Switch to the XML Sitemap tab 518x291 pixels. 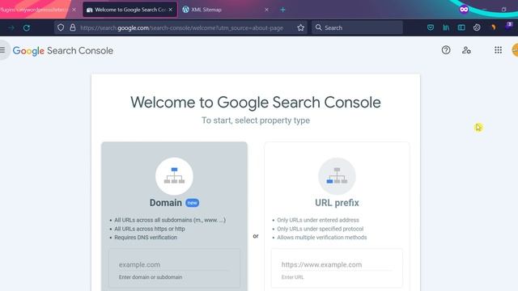click(x=227, y=10)
